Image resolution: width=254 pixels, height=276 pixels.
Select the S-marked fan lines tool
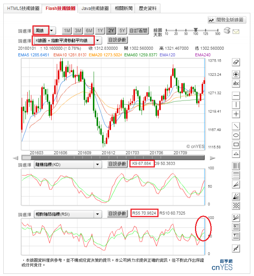(236, 218)
